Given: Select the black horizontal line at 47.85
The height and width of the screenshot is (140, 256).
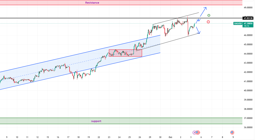Looking at the screenshot, I should point(81,18).
